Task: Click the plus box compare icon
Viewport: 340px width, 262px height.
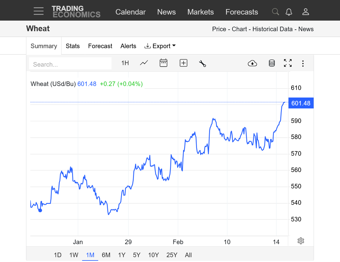Action: [183, 63]
